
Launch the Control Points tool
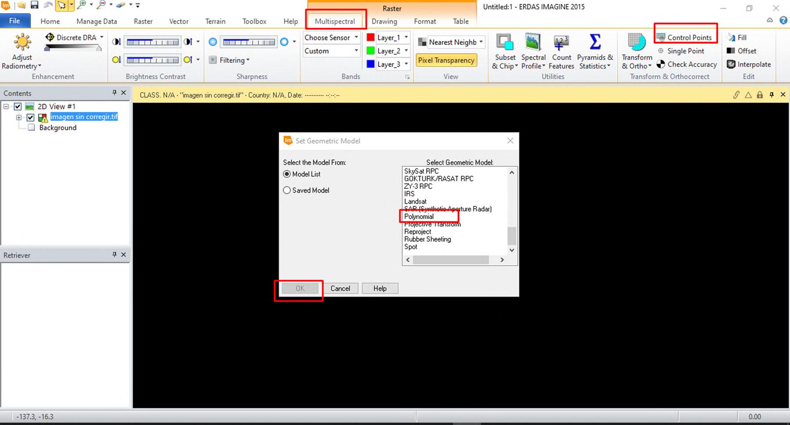[684, 38]
